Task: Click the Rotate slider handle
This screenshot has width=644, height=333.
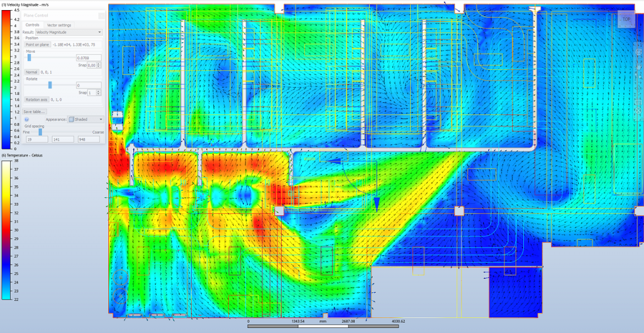Action: tap(50, 85)
